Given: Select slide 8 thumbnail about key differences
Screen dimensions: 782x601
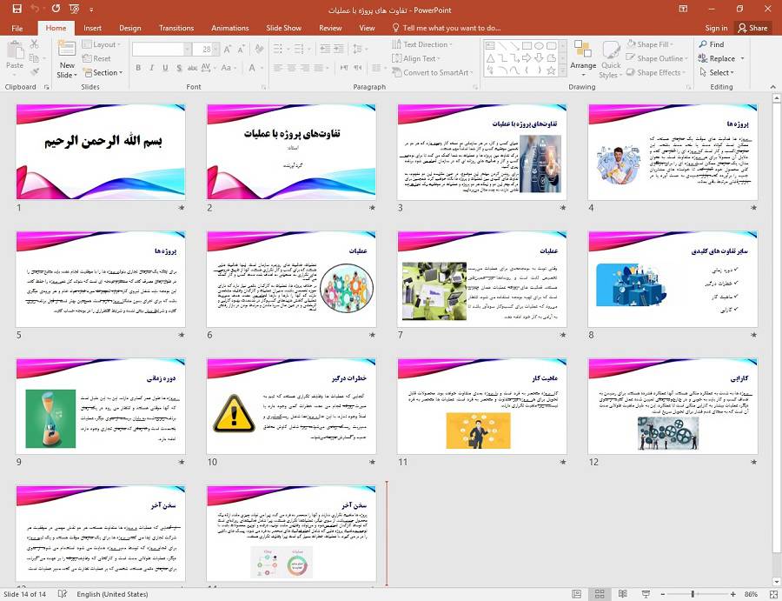Looking at the screenshot, I should (x=673, y=278).
